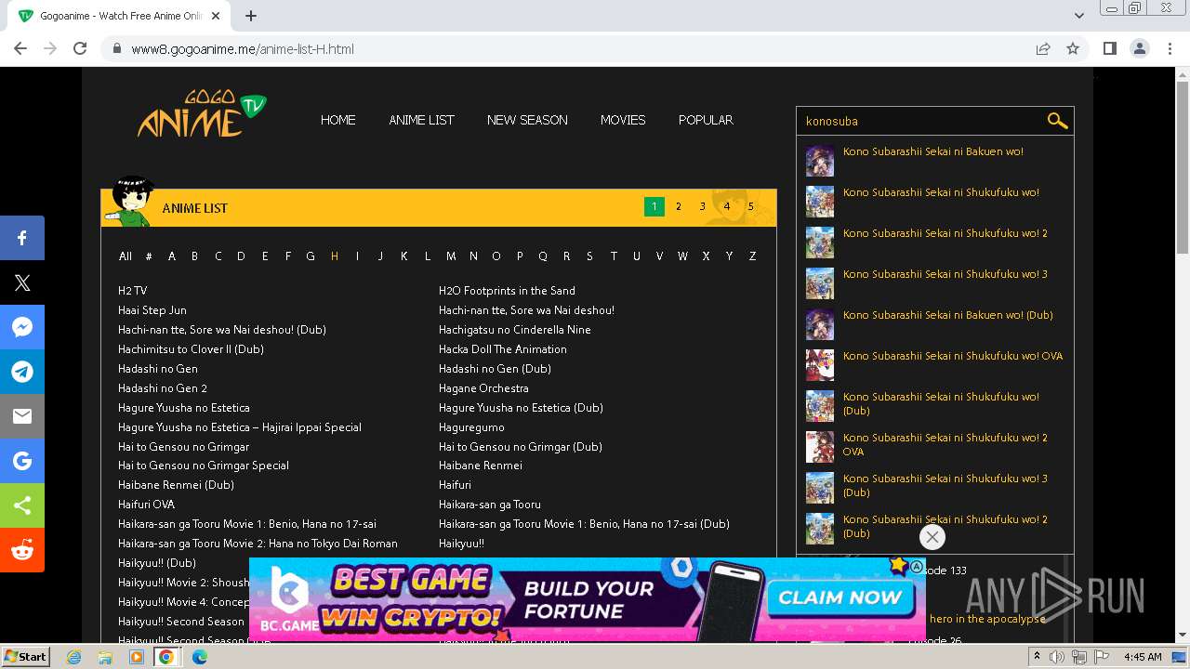Click the search magnifier icon

1057,121
